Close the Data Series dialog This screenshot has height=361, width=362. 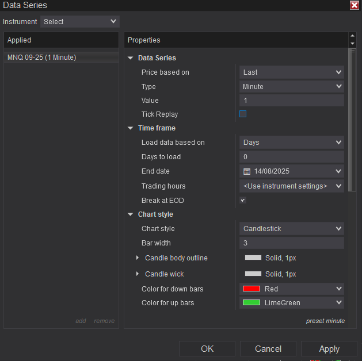pyautogui.click(x=354, y=5)
